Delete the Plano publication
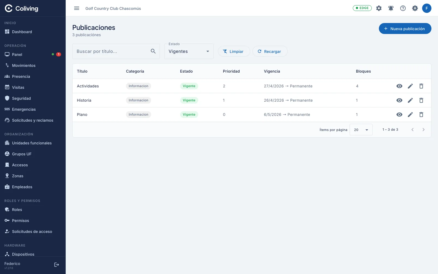Image resolution: width=438 pixels, height=274 pixels. pyautogui.click(x=421, y=115)
